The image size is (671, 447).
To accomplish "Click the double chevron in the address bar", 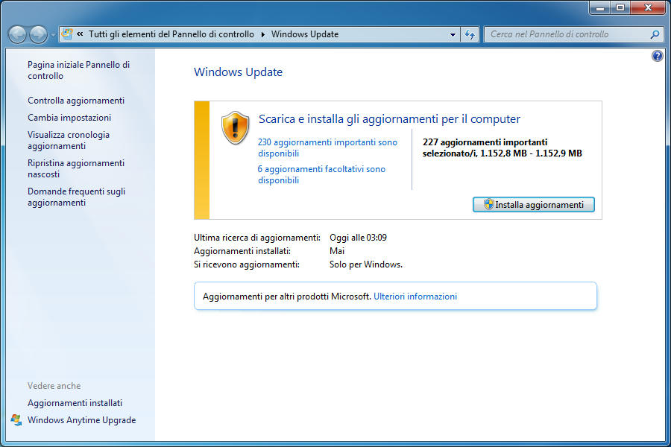I will pyautogui.click(x=80, y=34).
